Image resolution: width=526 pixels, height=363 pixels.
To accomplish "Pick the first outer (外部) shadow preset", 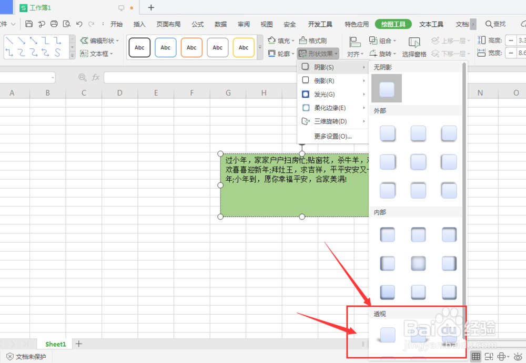I will pos(388,133).
